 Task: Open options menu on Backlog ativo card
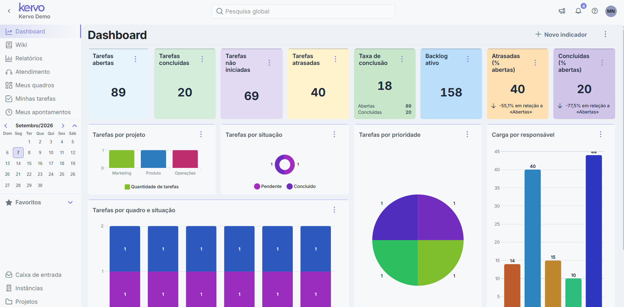(x=468, y=59)
